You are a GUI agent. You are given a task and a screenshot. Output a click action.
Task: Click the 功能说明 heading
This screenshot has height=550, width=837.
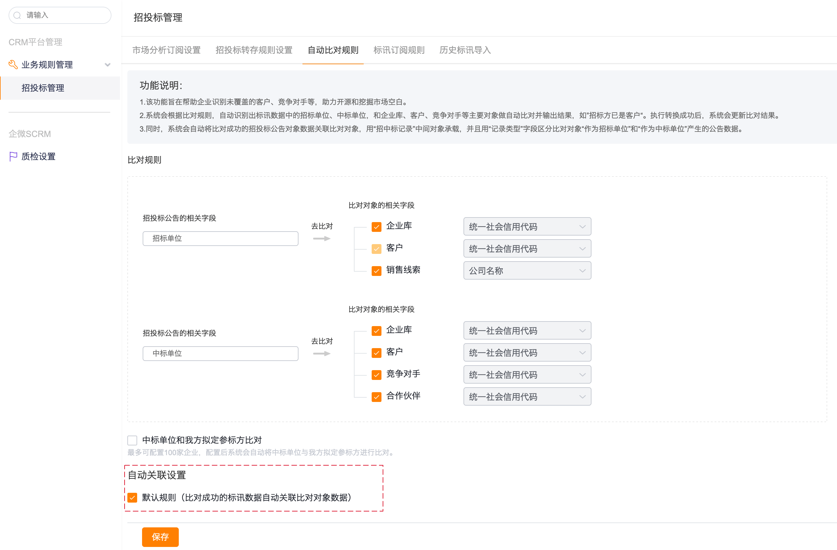point(161,85)
